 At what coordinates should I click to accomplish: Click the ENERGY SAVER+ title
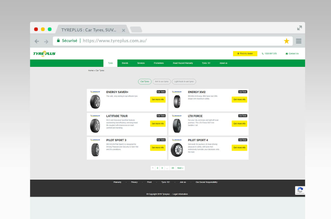117,92
